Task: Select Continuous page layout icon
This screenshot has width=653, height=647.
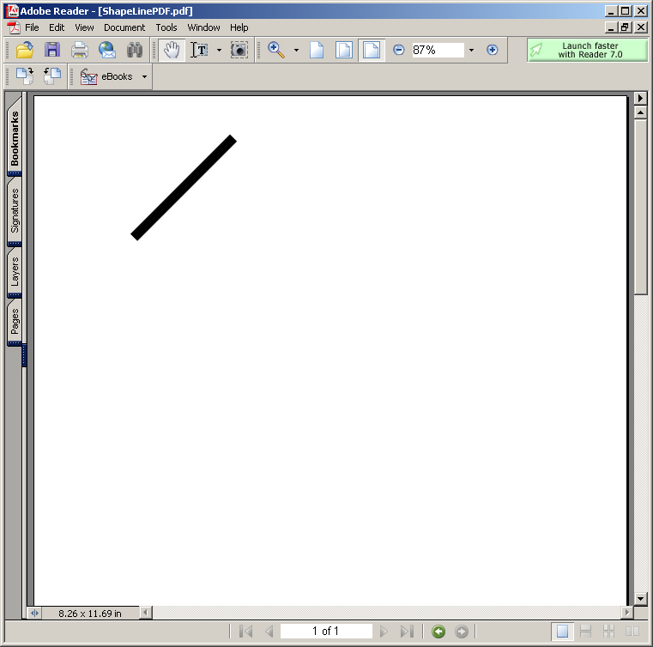Action: 585,632
